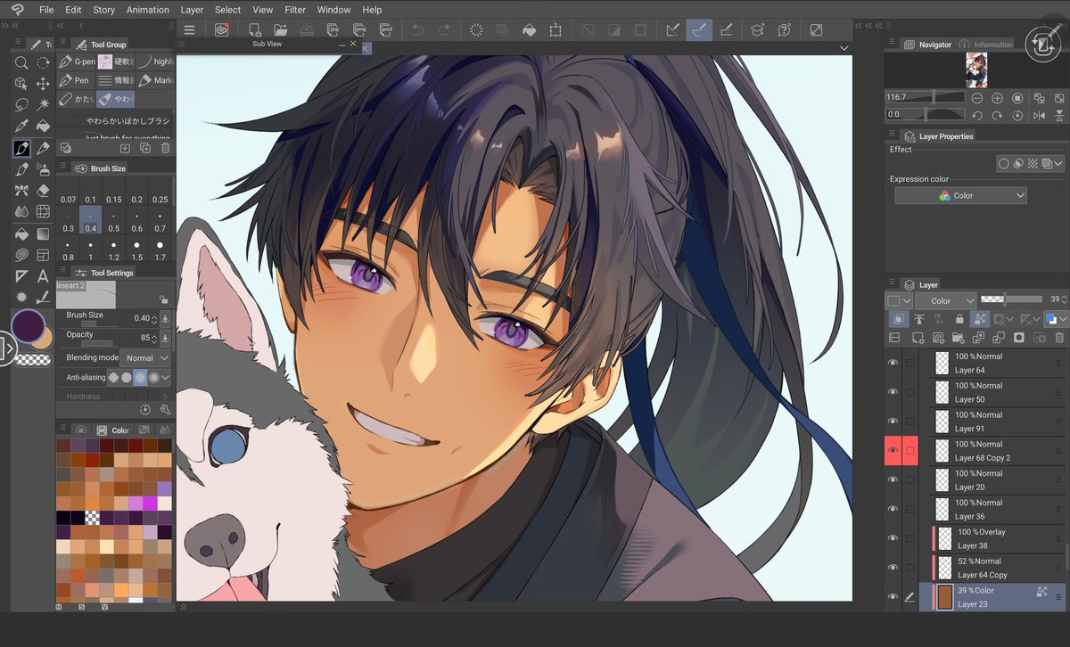
Task: Select the Operation object cube tool
Action: 21,84
